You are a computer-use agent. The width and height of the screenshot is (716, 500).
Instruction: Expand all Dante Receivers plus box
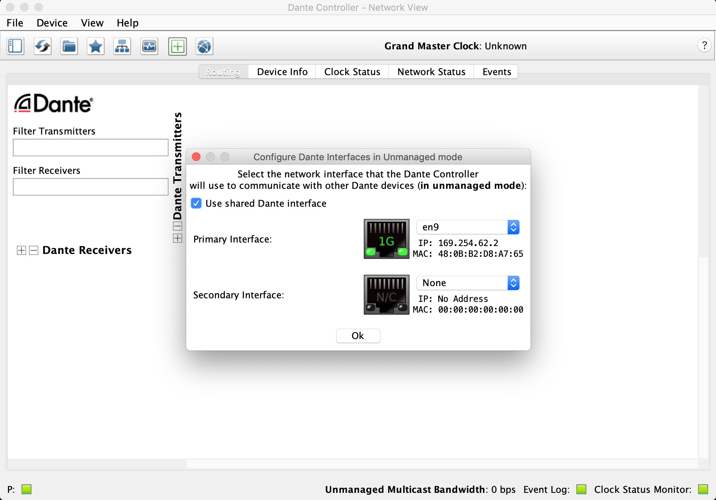click(x=21, y=250)
